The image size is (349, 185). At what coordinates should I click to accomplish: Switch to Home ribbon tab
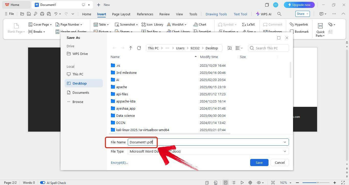tap(87, 14)
